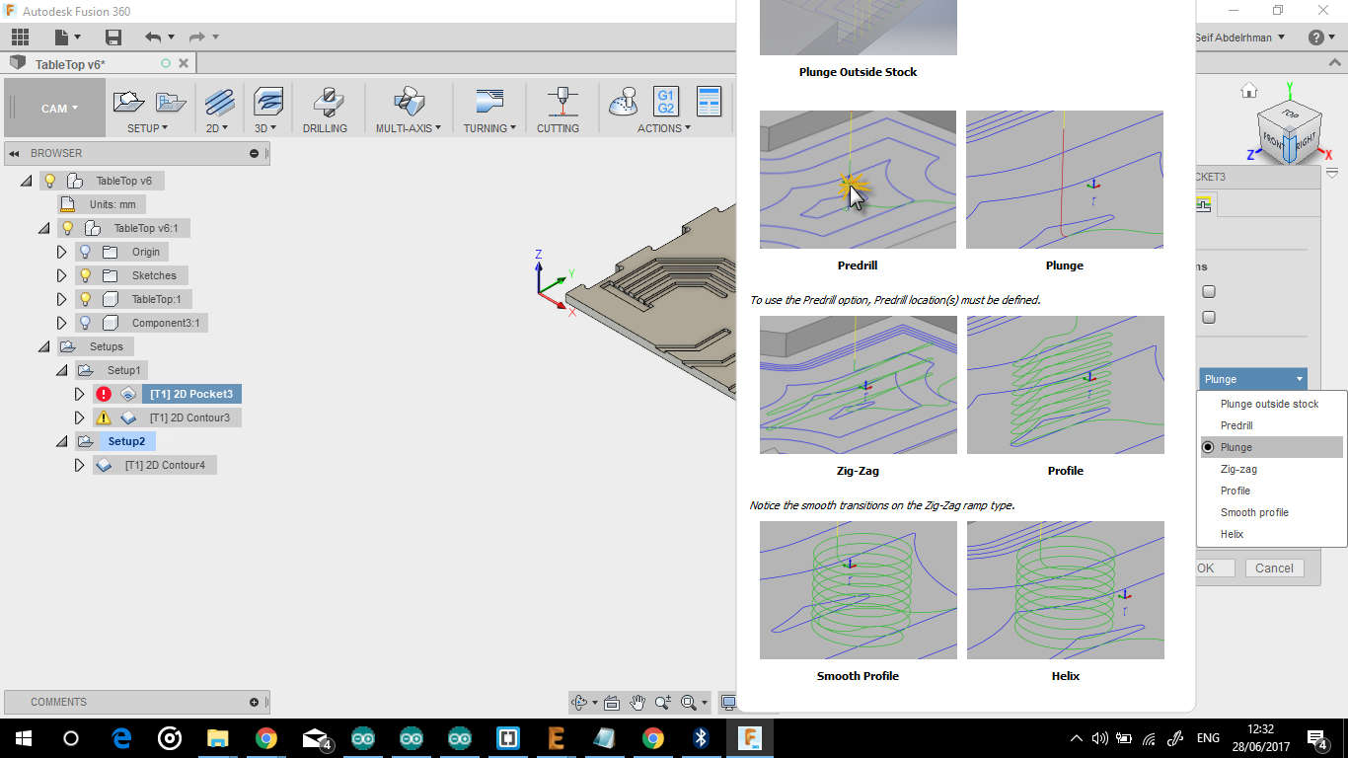
Task: Open the data panel grid icon
Action: coord(20,38)
